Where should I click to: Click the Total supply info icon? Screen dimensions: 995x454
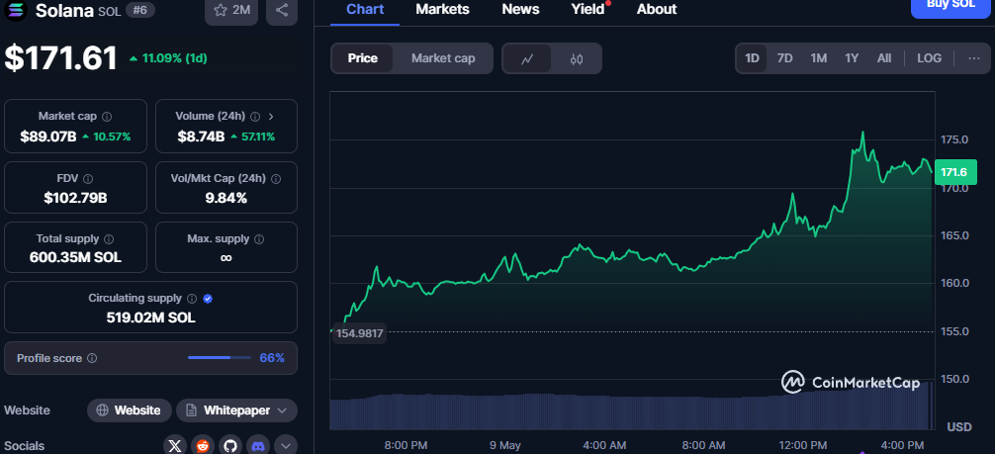click(109, 239)
